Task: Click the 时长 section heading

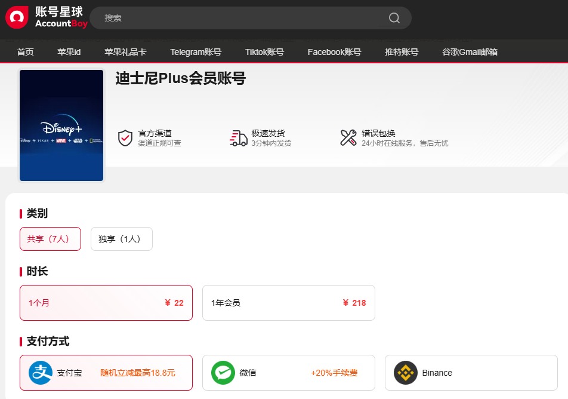Action: [x=37, y=271]
